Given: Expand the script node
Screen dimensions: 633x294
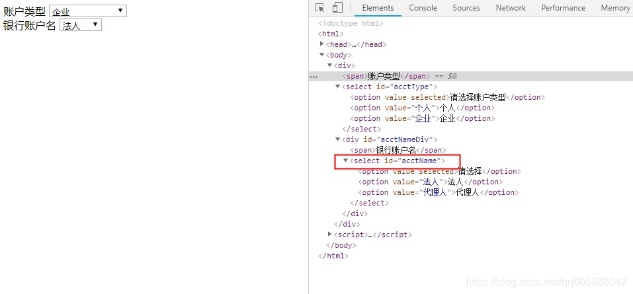Looking at the screenshot, I should coord(330,234).
